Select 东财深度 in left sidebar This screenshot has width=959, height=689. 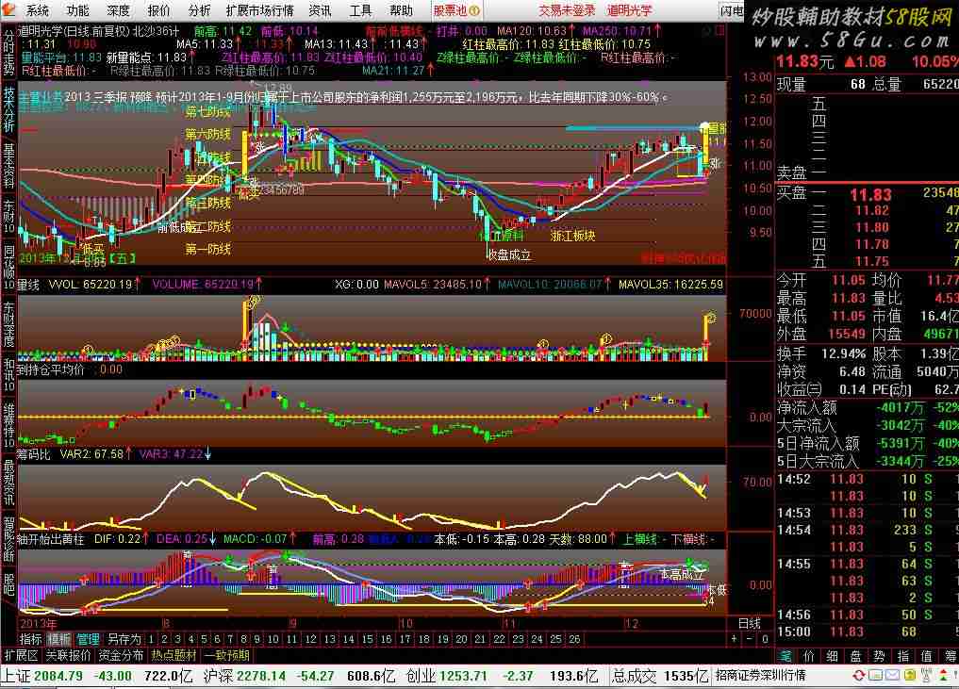coord(8,324)
